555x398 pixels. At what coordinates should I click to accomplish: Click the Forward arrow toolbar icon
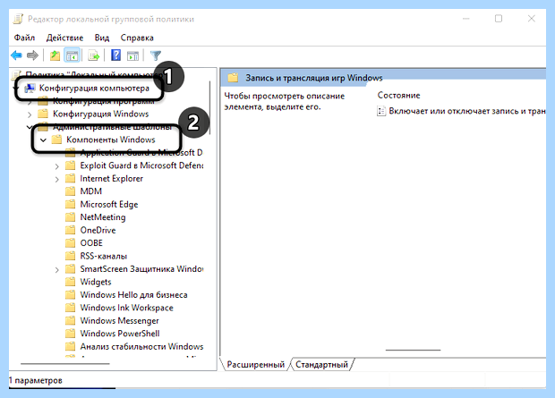tap(32, 55)
